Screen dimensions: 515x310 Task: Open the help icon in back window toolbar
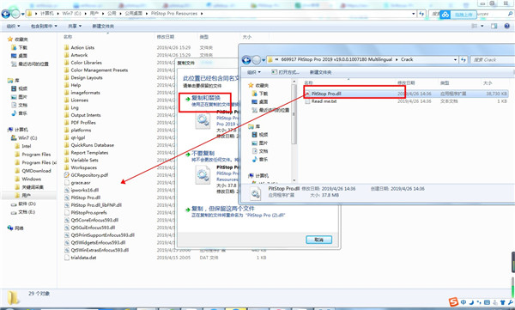point(506,26)
